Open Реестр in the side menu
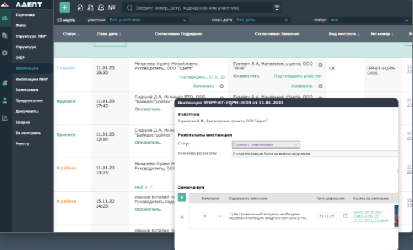The width and height of the screenshot is (413, 250). (23, 144)
